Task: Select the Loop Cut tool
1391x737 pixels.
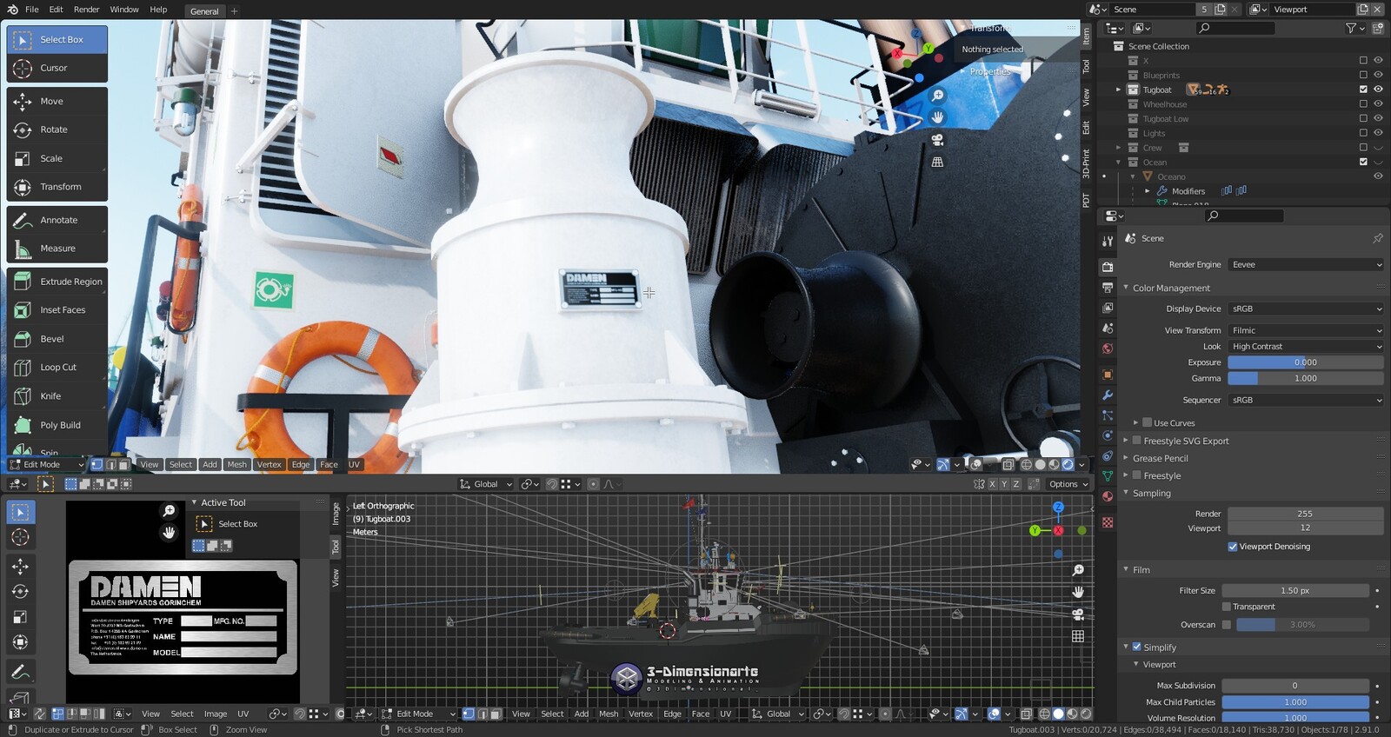Action: point(57,368)
